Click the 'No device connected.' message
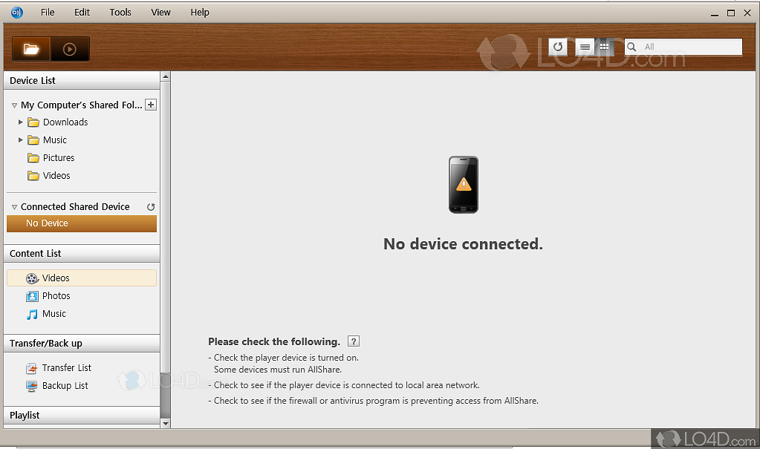 pos(463,243)
